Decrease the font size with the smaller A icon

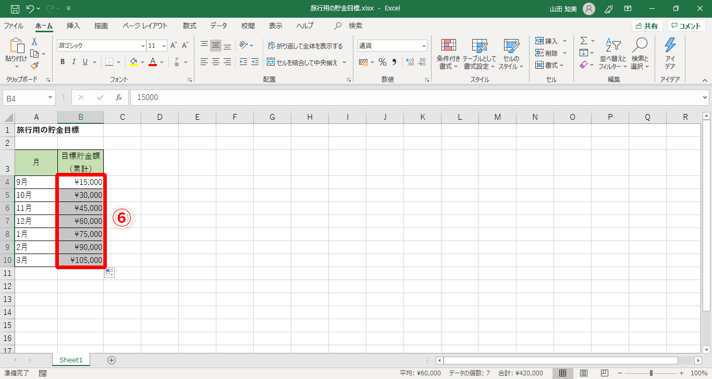[185, 46]
